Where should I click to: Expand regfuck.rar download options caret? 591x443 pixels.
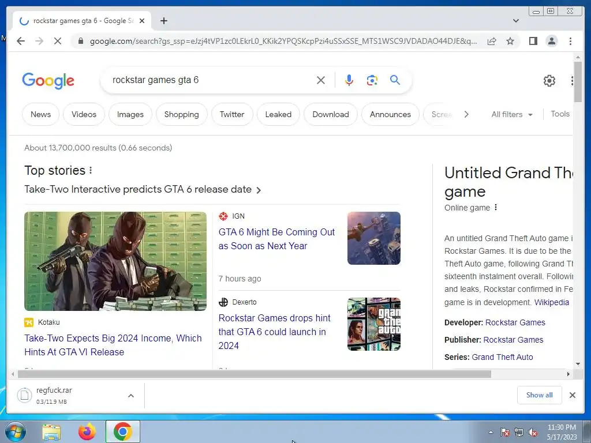tap(131, 396)
